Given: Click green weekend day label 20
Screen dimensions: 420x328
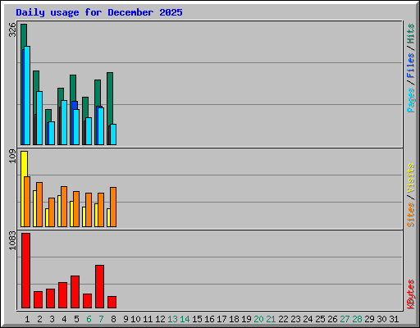Looking at the screenshot, I should [258, 319].
